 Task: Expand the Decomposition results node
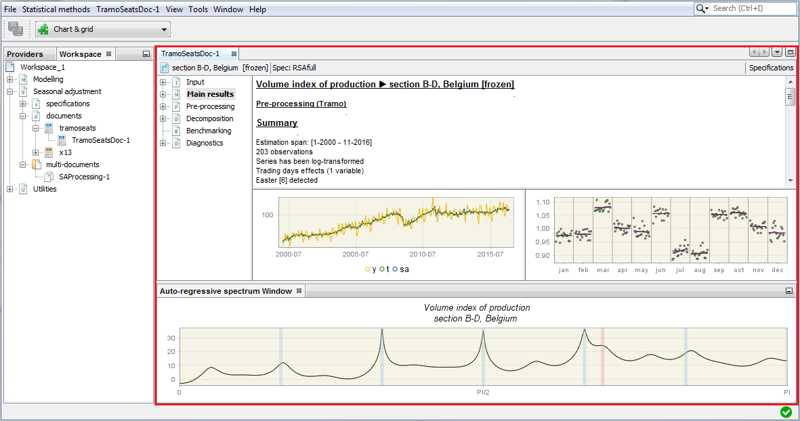(163, 118)
